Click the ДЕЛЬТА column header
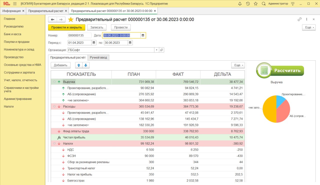The height and width of the screenshot is (185, 320). pos(222,74)
